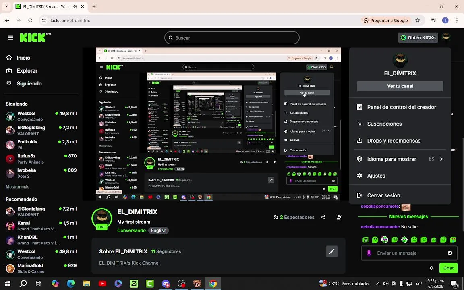Mute the tab using the tab speaker icon
The height and width of the screenshot is (290, 464).
tap(75, 6)
